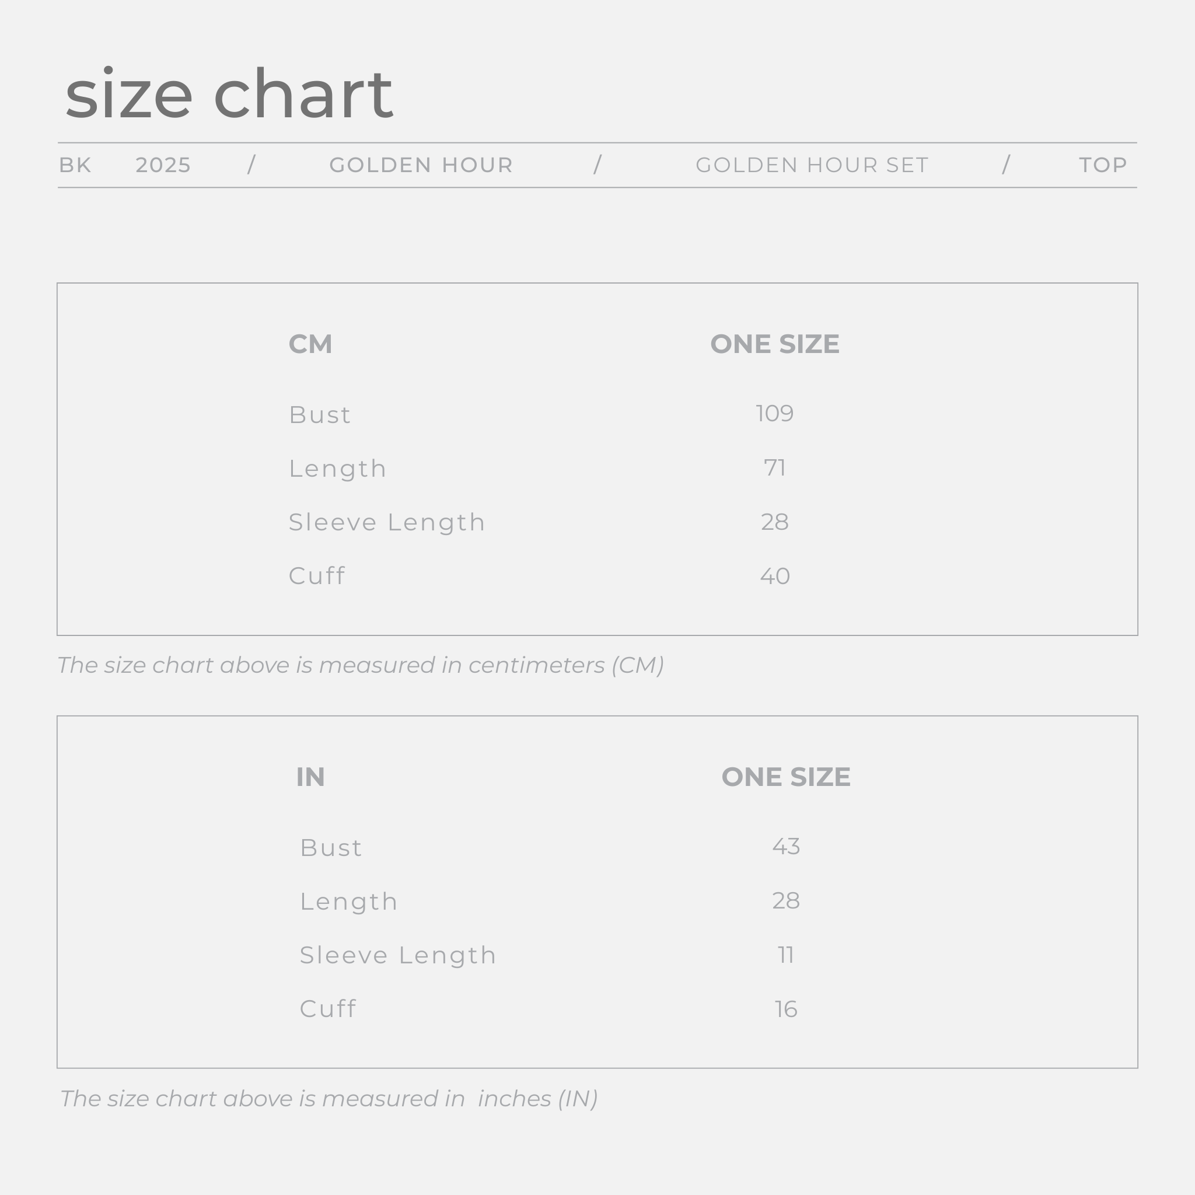Select the GOLDEN HOUR SET breadcrumb item
Screen dimensions: 1195x1195
pos(812,165)
